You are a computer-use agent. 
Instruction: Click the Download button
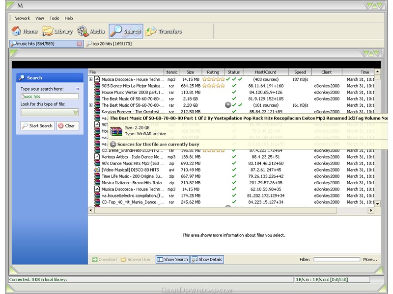tap(105, 260)
